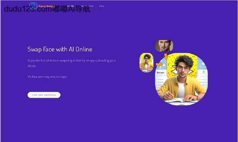Click the man's glasses in the large image
Viewport: 238px width, 142px height.
(183, 68)
